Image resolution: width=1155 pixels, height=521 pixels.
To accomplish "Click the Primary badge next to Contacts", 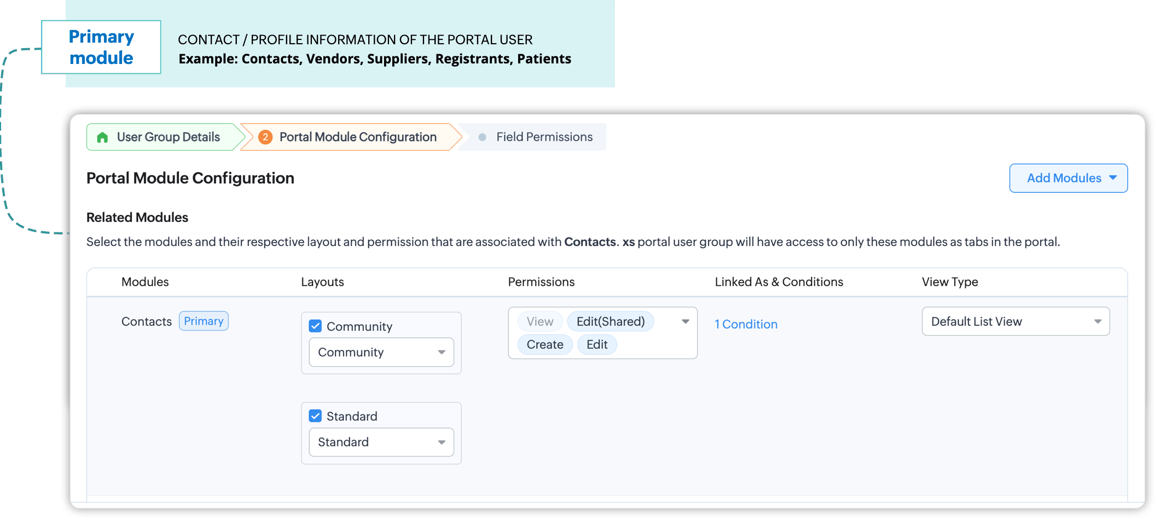I will pyautogui.click(x=204, y=321).
